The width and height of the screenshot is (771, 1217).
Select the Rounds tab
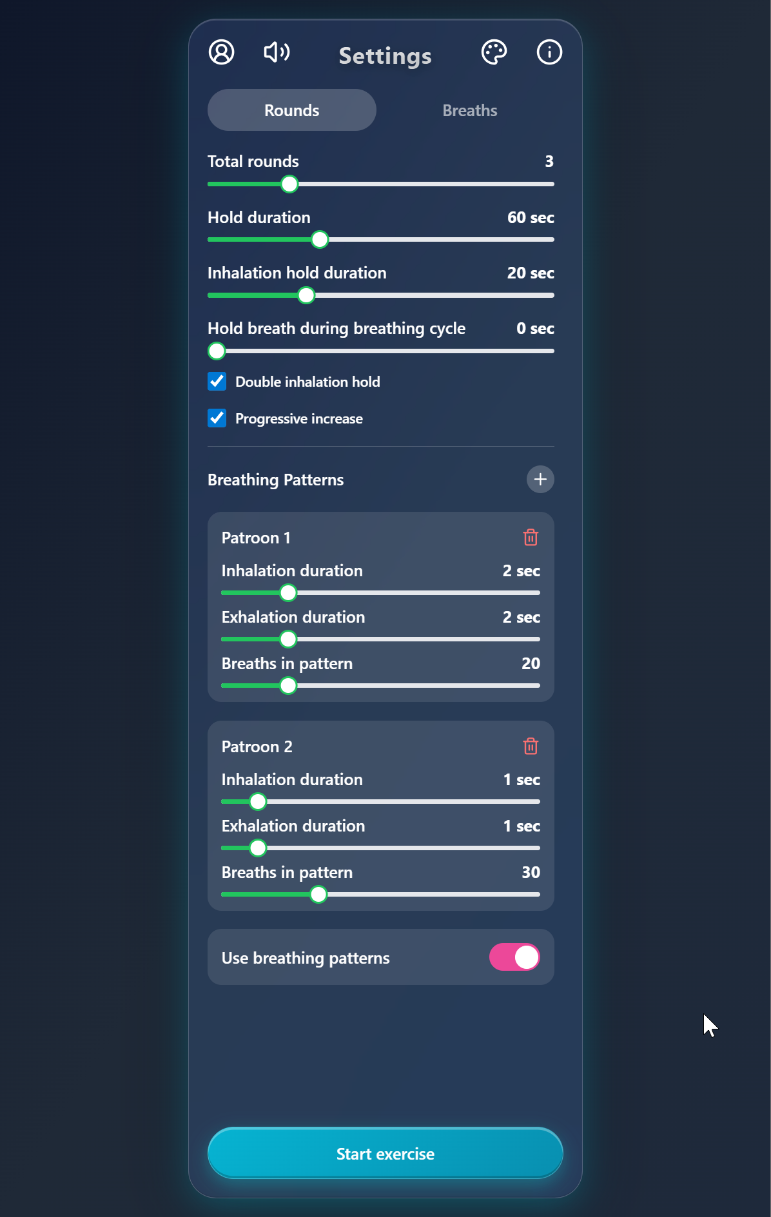(x=291, y=110)
